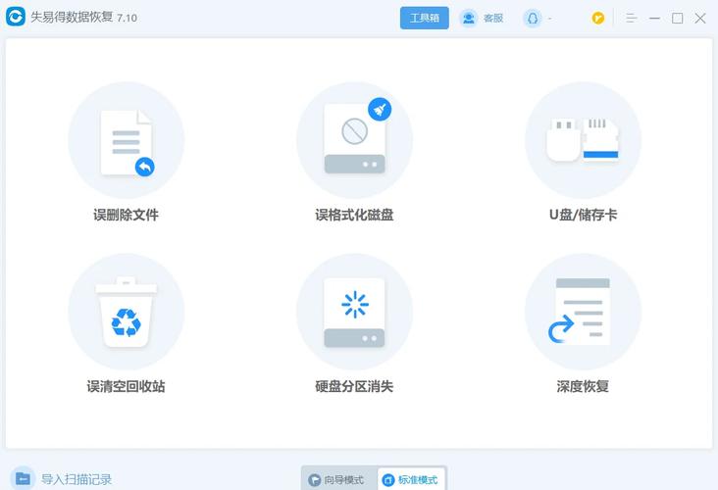Minimize the data recovery window

coord(655,19)
